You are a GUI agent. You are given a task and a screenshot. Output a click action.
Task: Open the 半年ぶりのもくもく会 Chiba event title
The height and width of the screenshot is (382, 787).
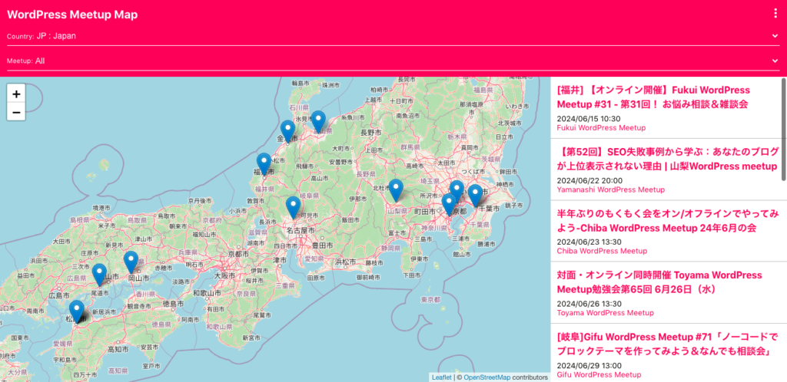668,221
